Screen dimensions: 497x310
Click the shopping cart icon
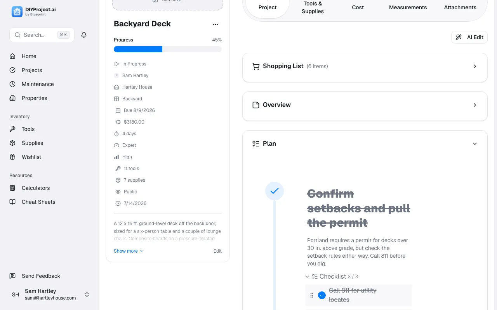coord(256,66)
